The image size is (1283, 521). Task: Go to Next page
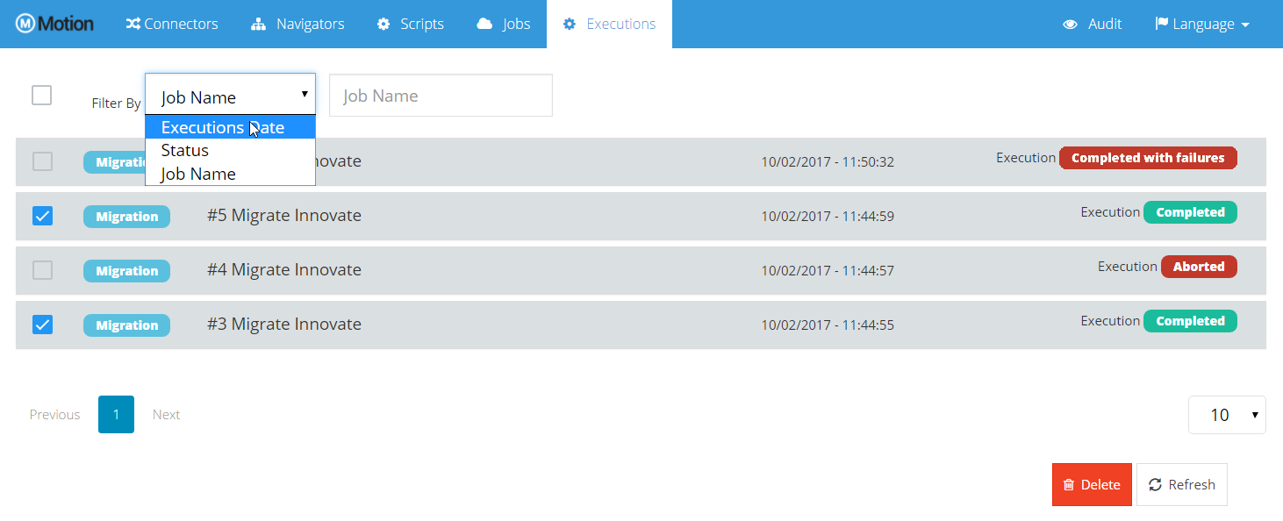click(x=166, y=415)
